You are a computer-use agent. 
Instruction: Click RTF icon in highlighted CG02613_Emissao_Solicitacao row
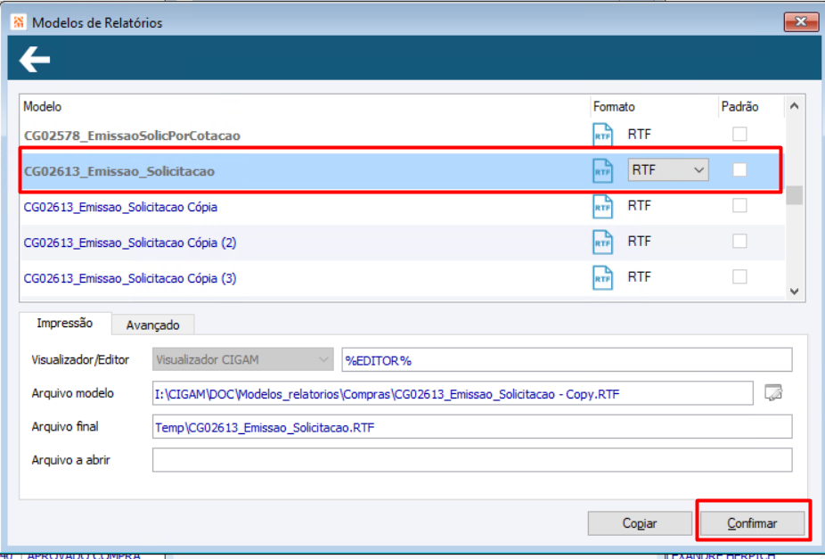602,170
